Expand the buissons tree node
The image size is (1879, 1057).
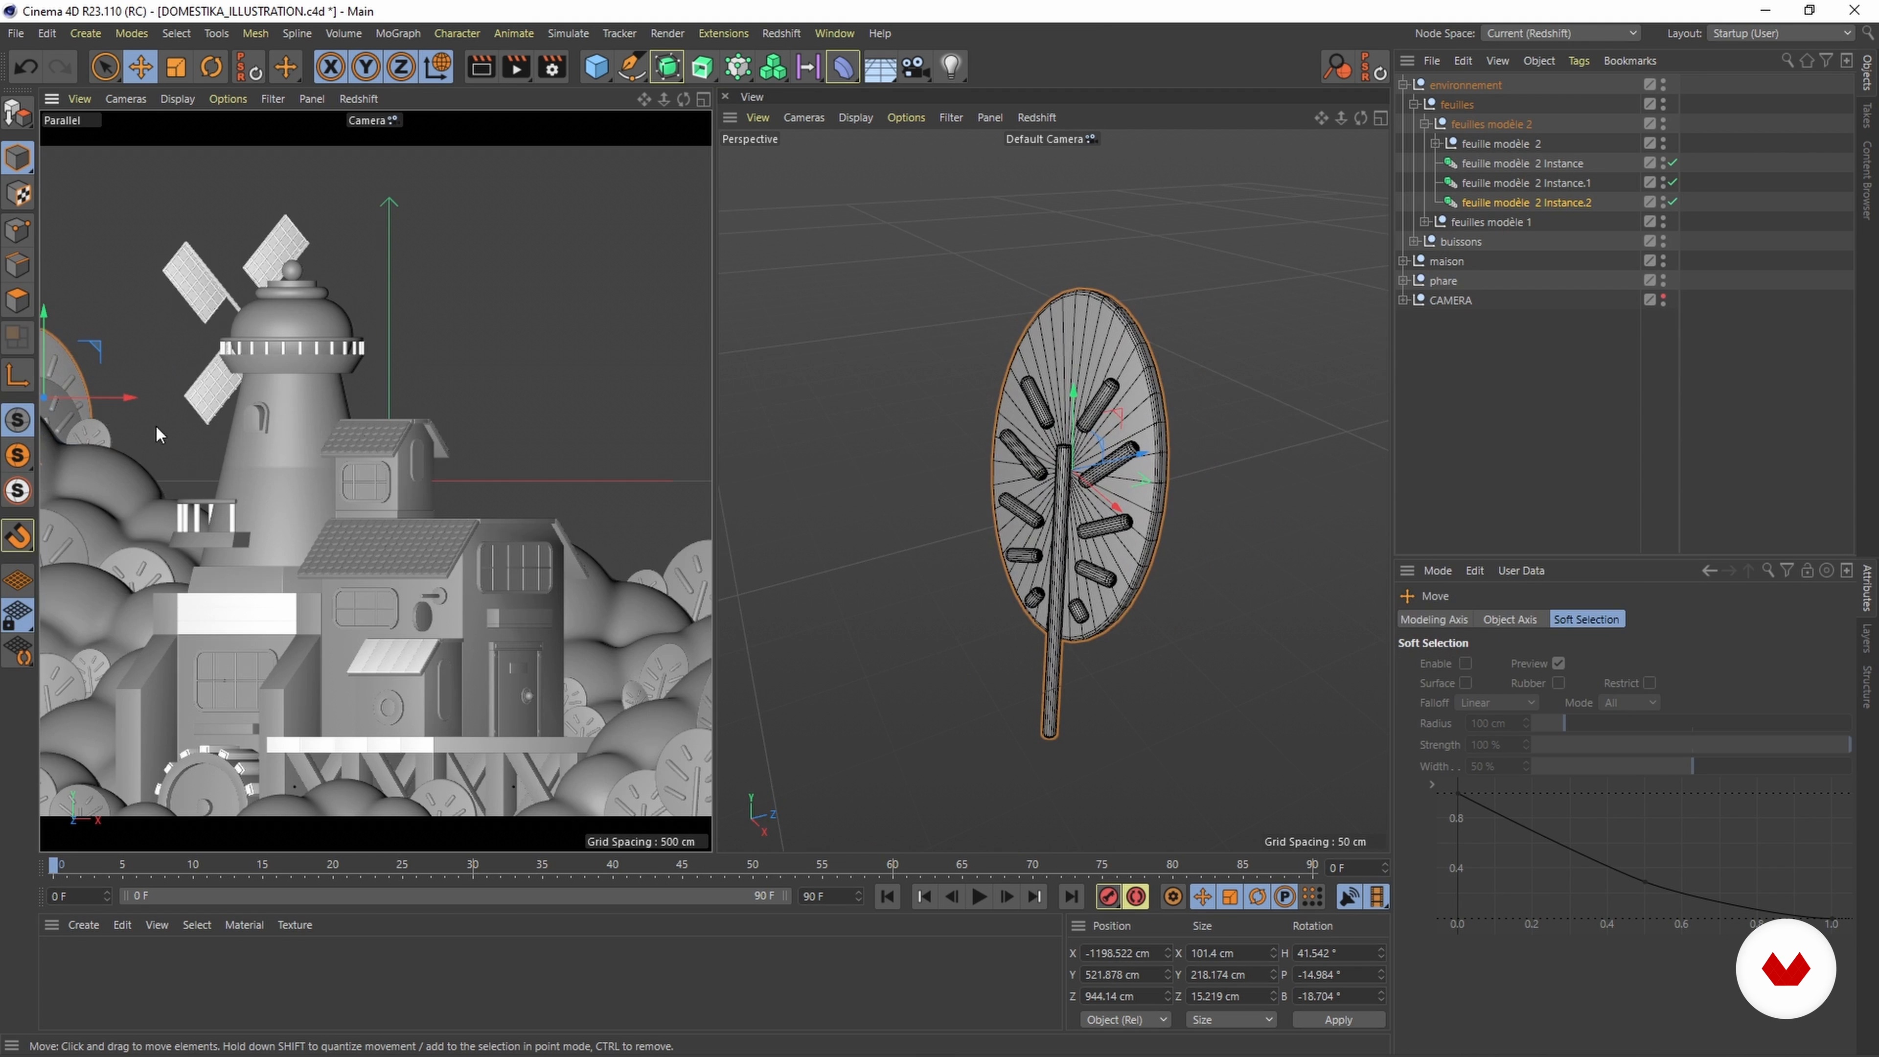(x=1414, y=241)
